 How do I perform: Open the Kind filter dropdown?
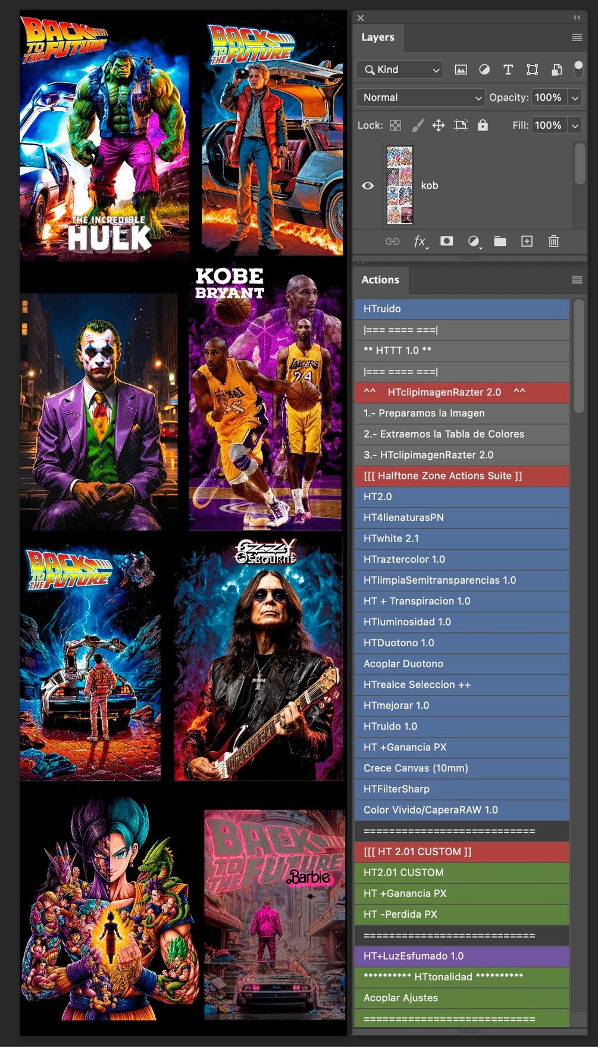pyautogui.click(x=400, y=70)
